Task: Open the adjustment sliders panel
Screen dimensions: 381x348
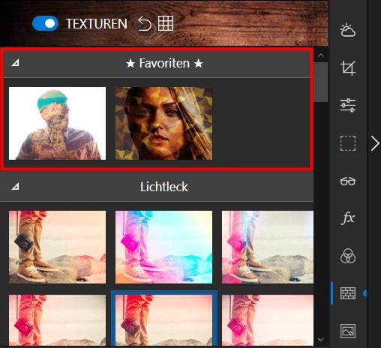Action: (348, 106)
